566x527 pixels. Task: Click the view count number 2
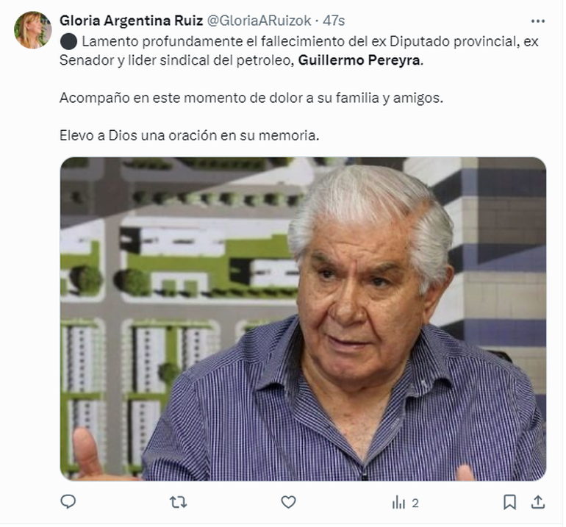coord(415,503)
